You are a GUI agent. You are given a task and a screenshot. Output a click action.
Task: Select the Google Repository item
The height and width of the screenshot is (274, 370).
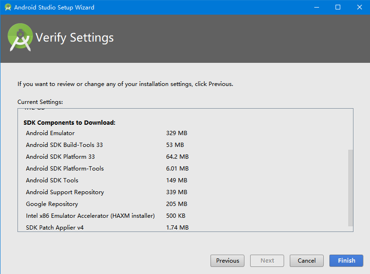click(x=52, y=204)
